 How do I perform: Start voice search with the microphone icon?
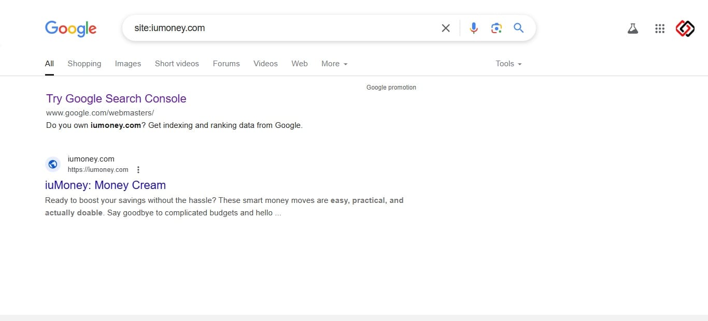point(474,28)
